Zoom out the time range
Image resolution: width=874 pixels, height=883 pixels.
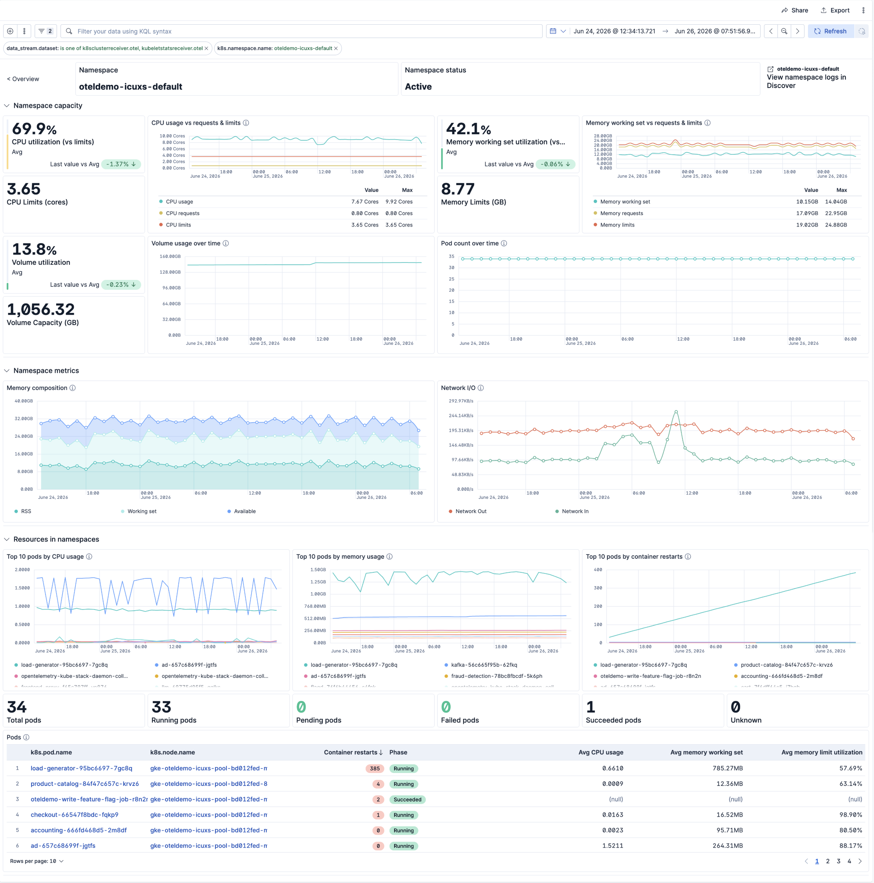pos(784,31)
